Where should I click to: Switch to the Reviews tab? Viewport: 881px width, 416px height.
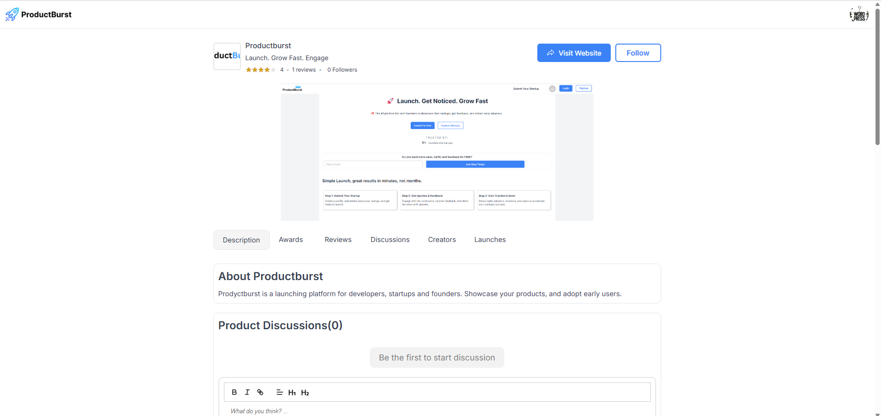pos(338,240)
